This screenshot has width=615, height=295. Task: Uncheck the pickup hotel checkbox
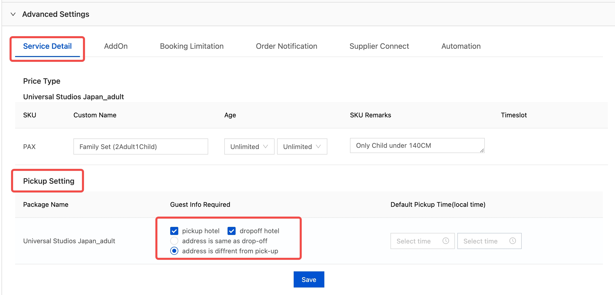174,231
